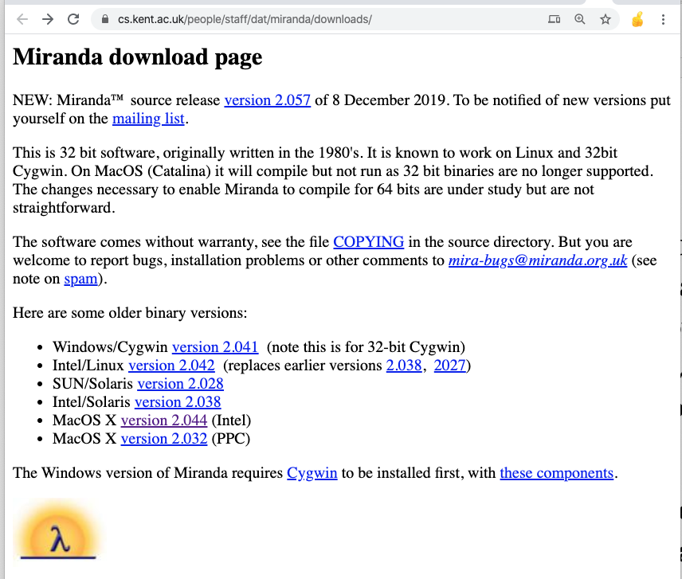Focus the address bar URL
Image resolution: width=682 pixels, height=579 pixels.
pos(245,19)
